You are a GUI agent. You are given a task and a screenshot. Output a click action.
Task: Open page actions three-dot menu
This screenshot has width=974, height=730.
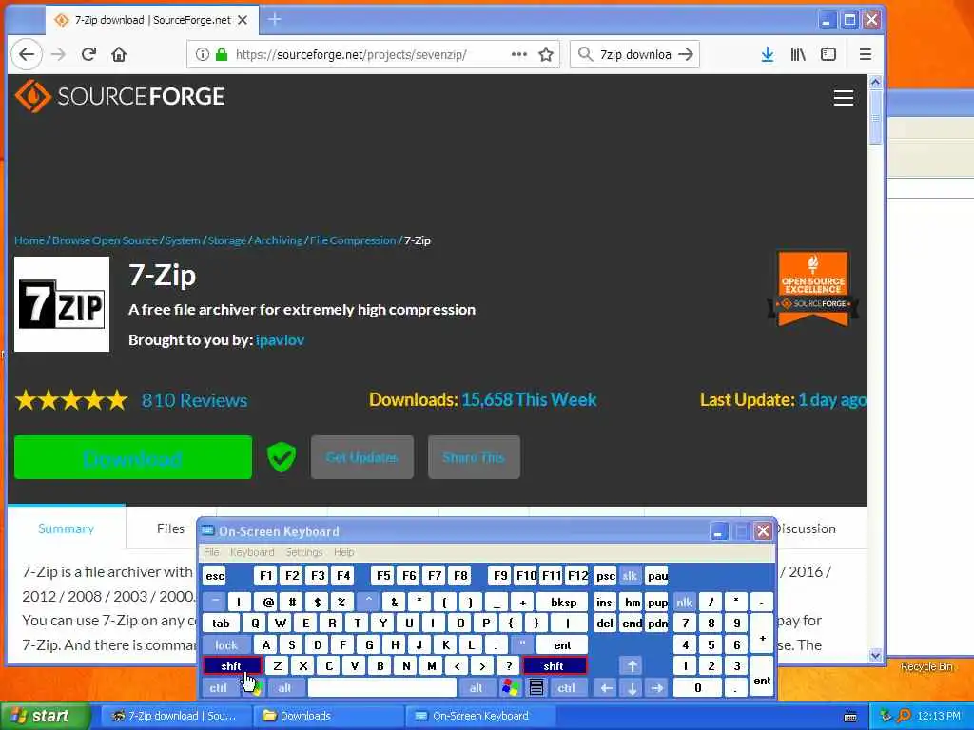point(518,54)
